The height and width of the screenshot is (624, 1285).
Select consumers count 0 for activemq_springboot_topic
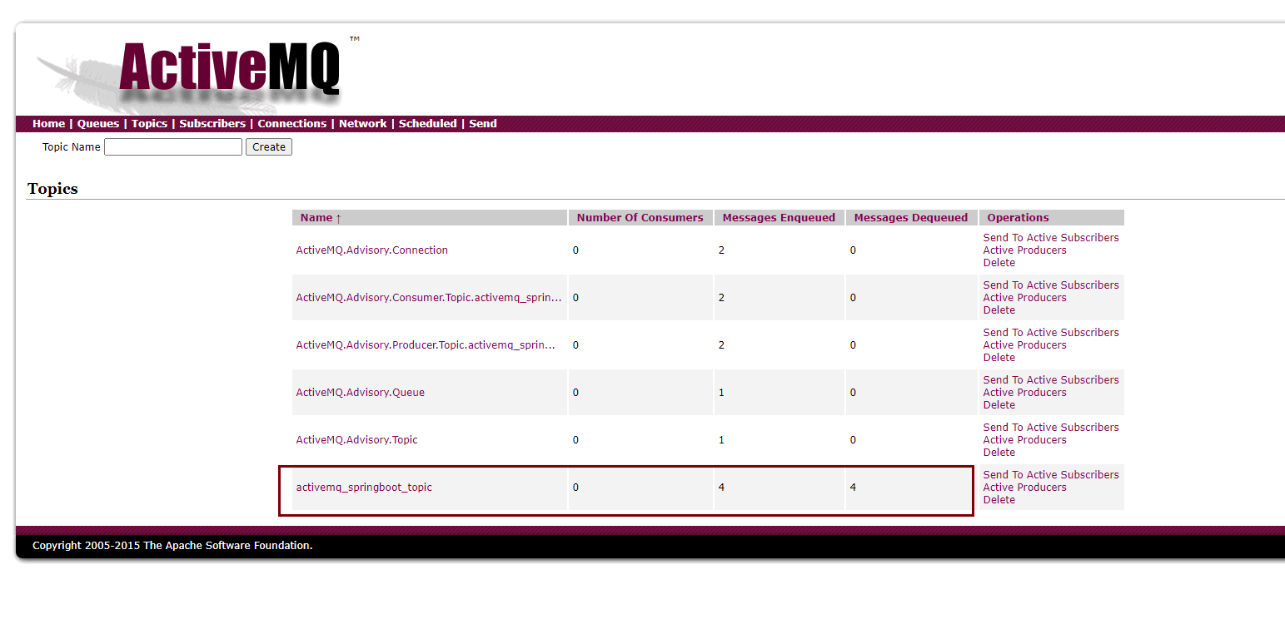[x=575, y=488]
